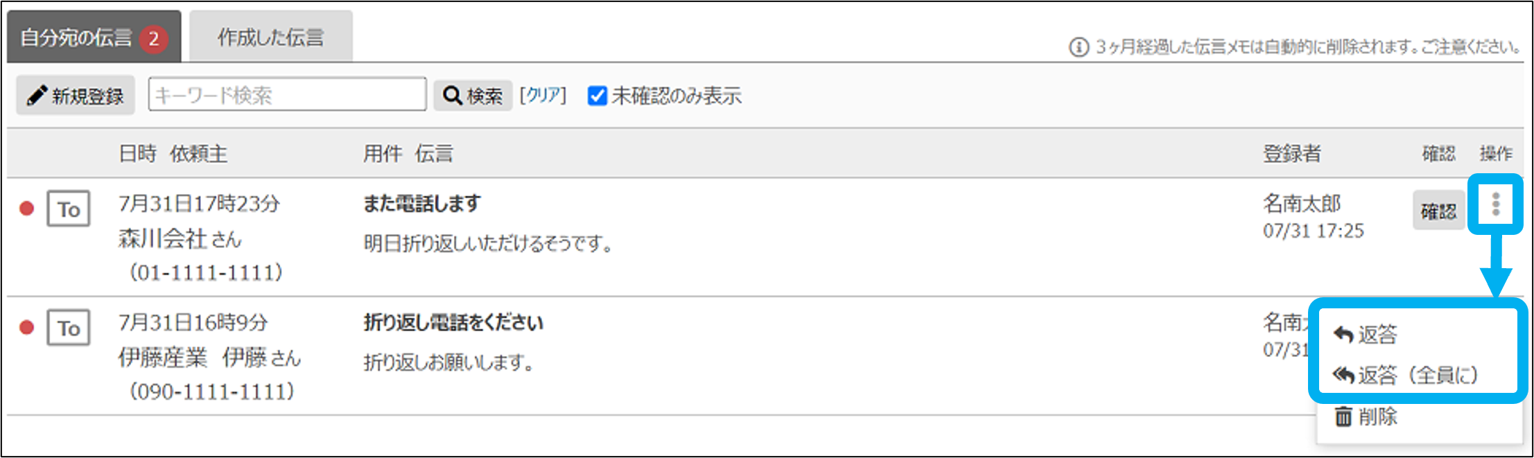
Task: Open the 折り返し電話をください message subject
Action: coord(453,323)
